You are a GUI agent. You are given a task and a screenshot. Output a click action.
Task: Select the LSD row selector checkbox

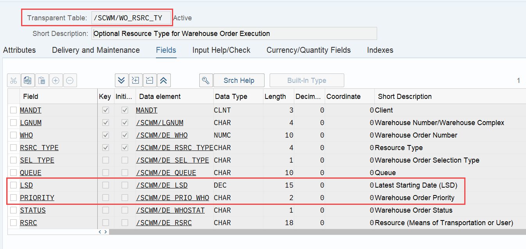[14, 185]
